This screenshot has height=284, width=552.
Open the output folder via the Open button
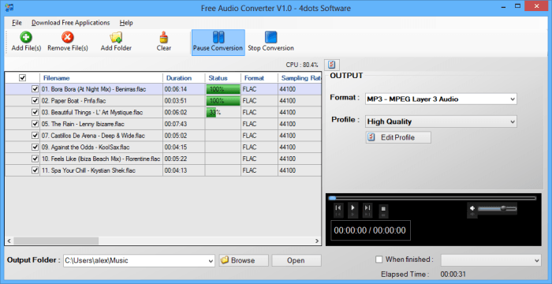pos(297,260)
